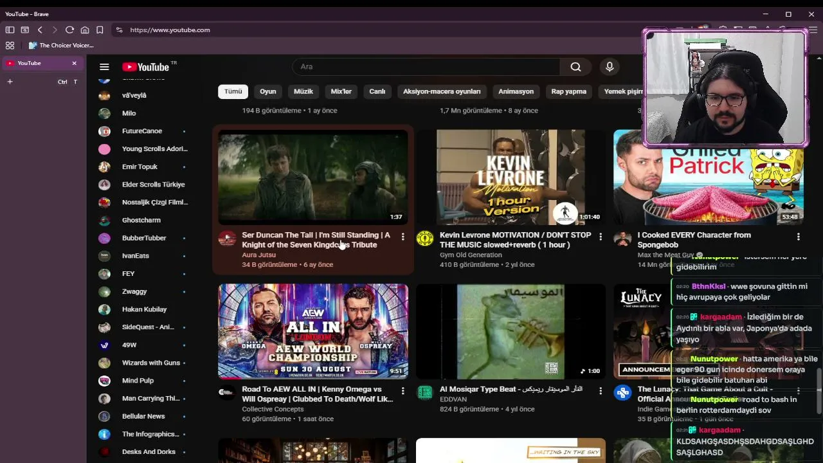Go back with the browser back arrow
This screenshot has width=823, height=463.
(x=40, y=30)
